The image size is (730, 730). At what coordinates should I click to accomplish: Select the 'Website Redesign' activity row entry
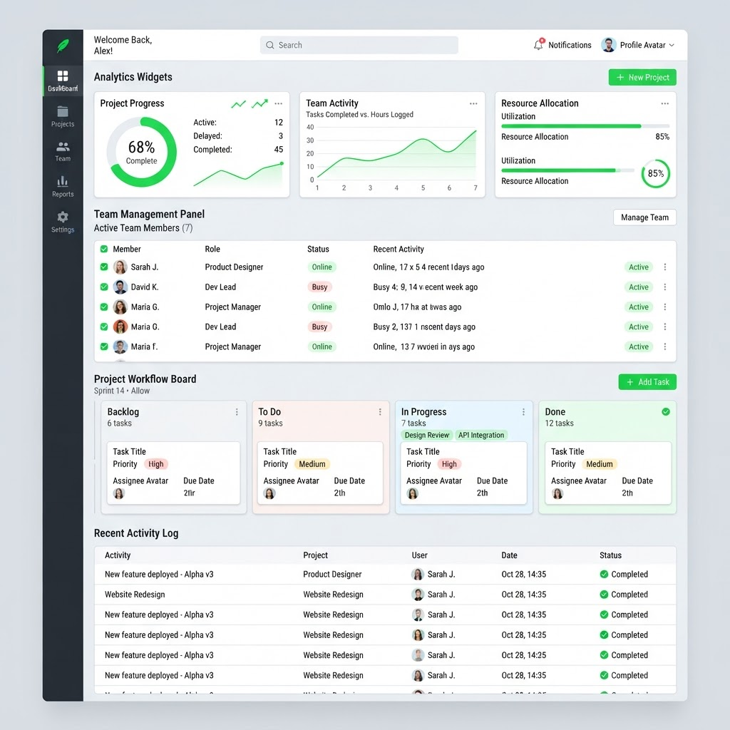pyautogui.click(x=135, y=595)
